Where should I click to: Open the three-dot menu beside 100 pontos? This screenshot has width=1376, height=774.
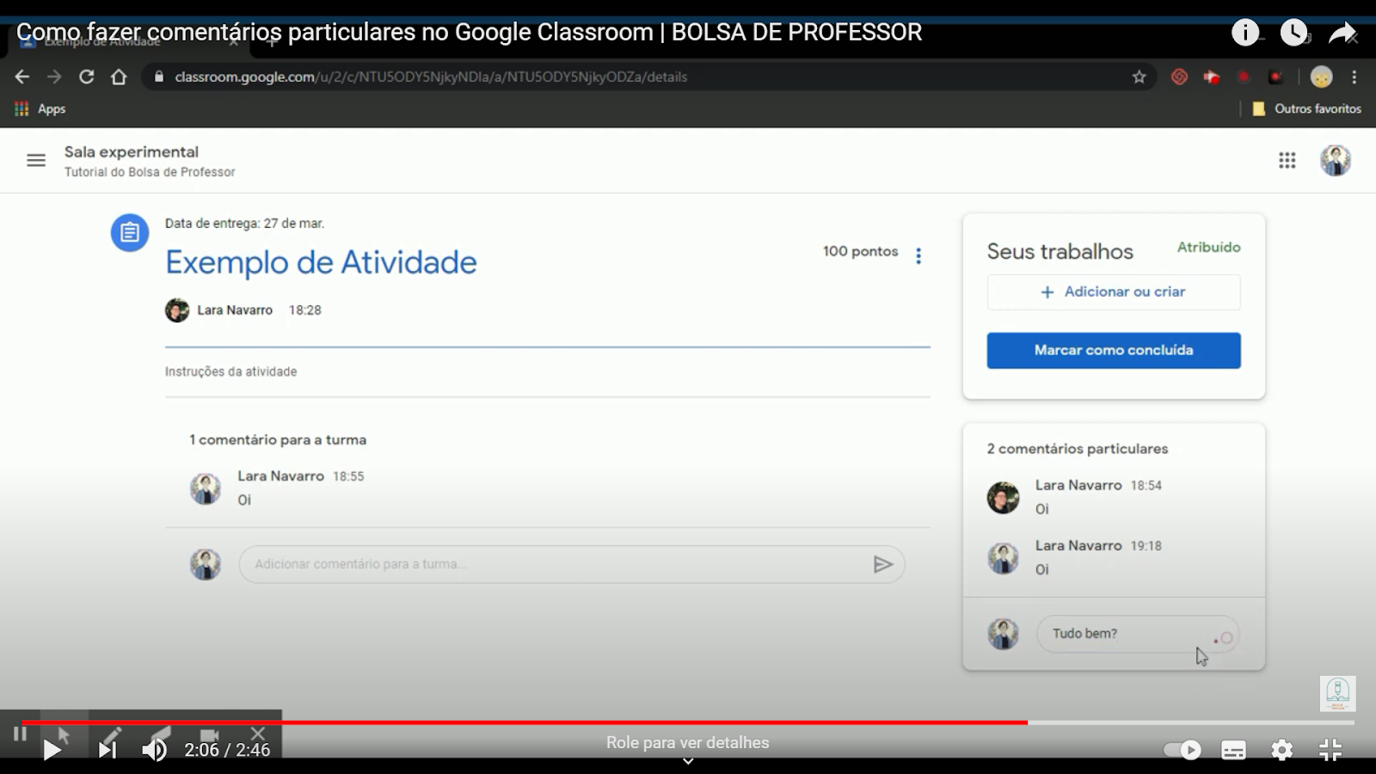(918, 255)
